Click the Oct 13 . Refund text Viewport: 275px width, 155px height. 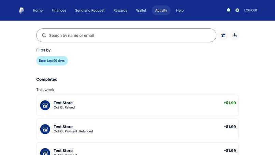coord(64,107)
